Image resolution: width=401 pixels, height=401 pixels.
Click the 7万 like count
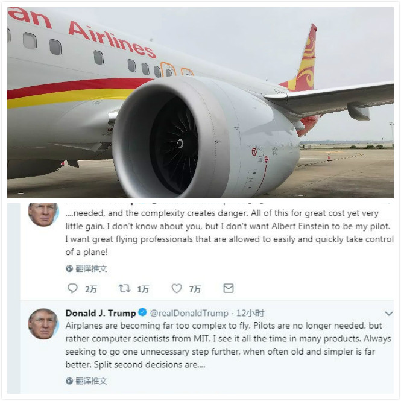pyautogui.click(x=195, y=289)
